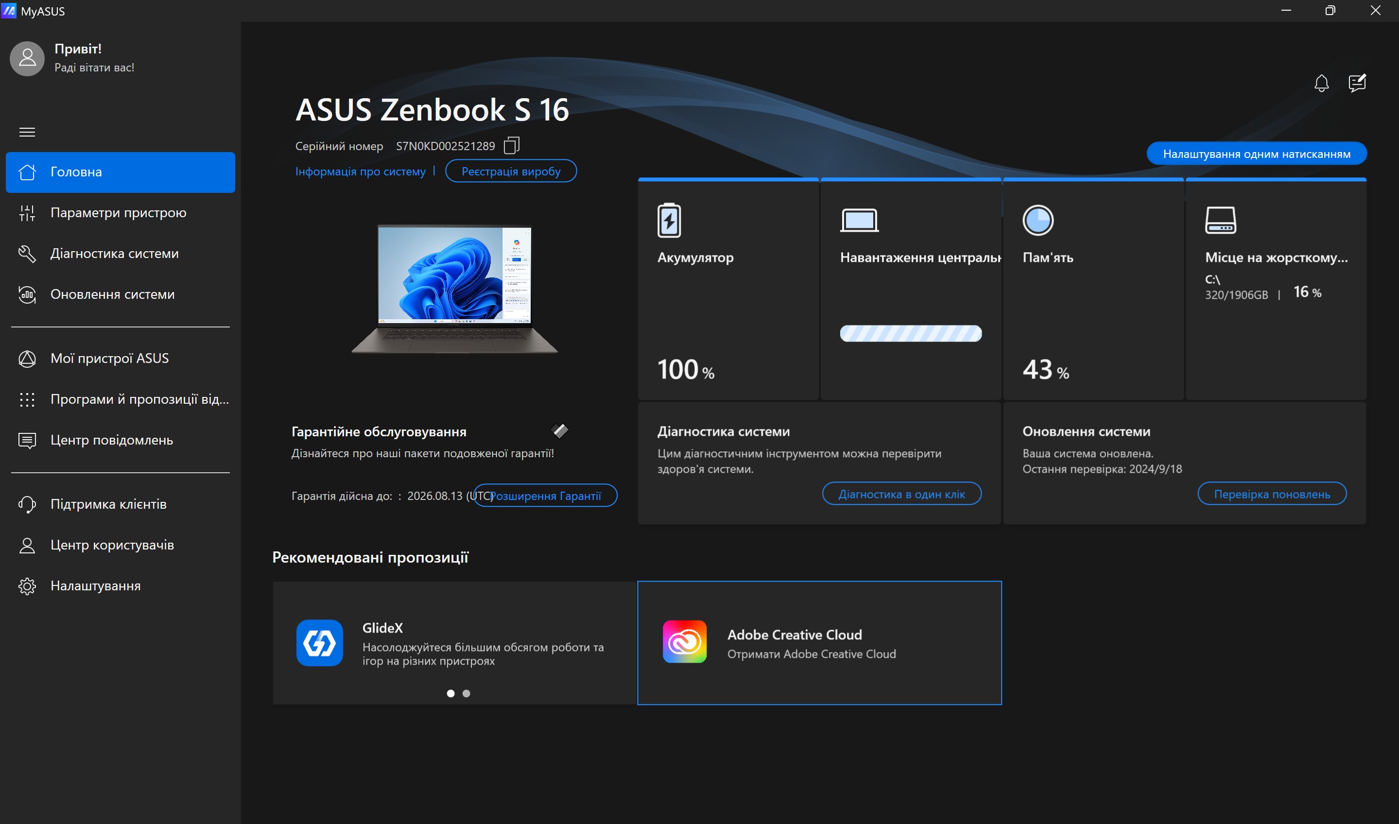Click the battery icon in Акумулятор card
The height and width of the screenshot is (824, 1399).
click(669, 221)
